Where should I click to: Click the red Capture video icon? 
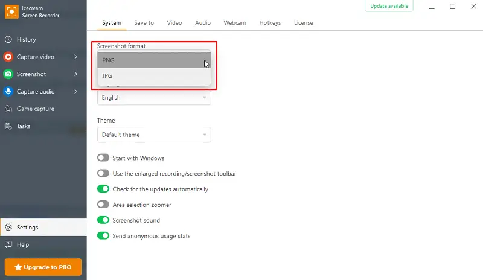(8, 57)
